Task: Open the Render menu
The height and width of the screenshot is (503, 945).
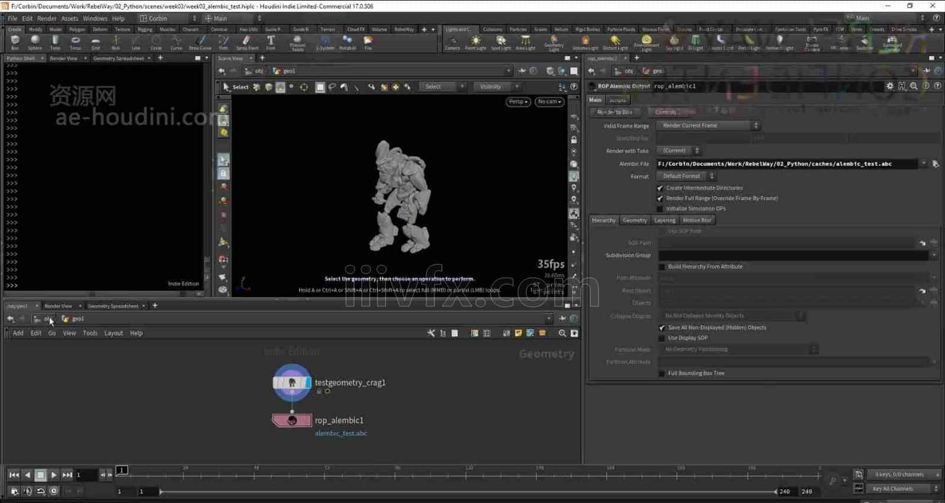Action: [47, 18]
